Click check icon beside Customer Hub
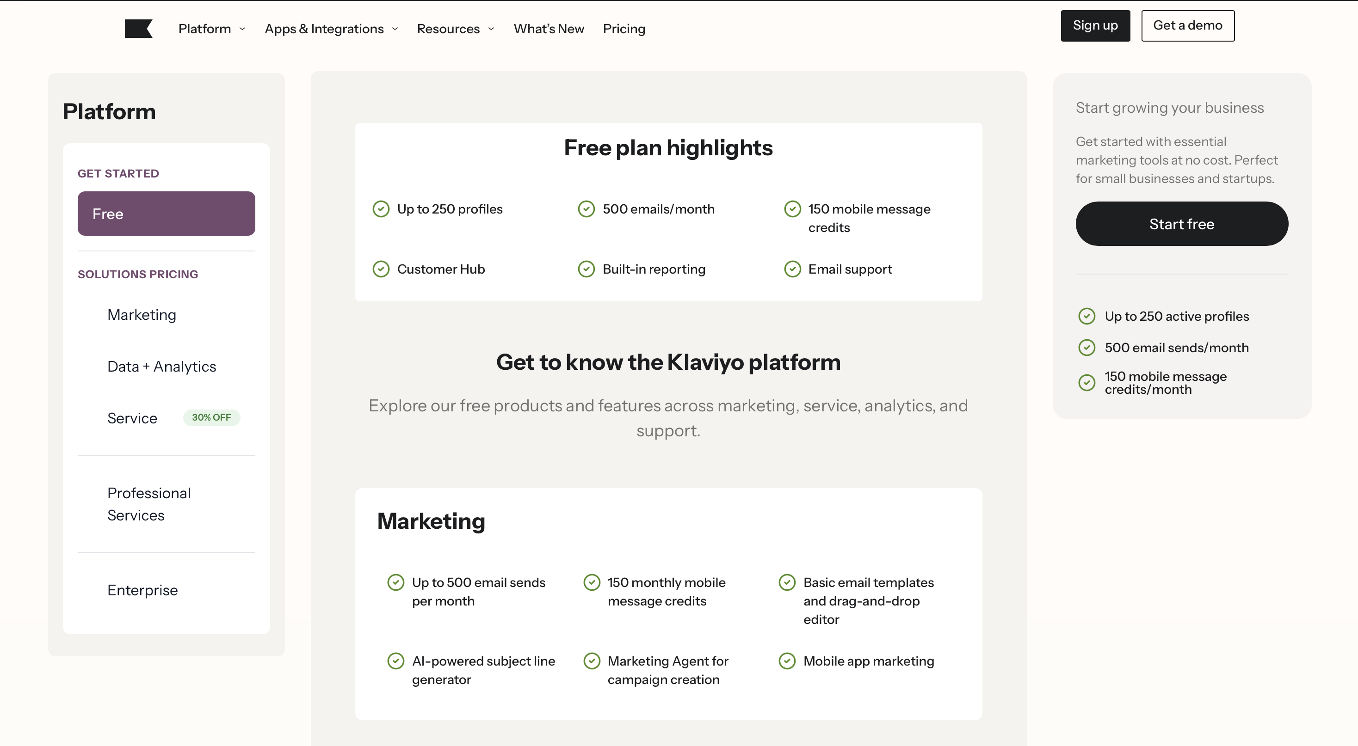 381,269
